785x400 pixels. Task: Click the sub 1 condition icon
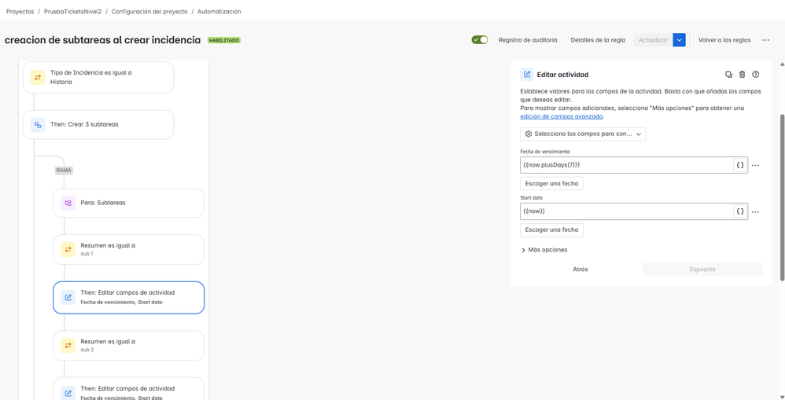click(68, 249)
